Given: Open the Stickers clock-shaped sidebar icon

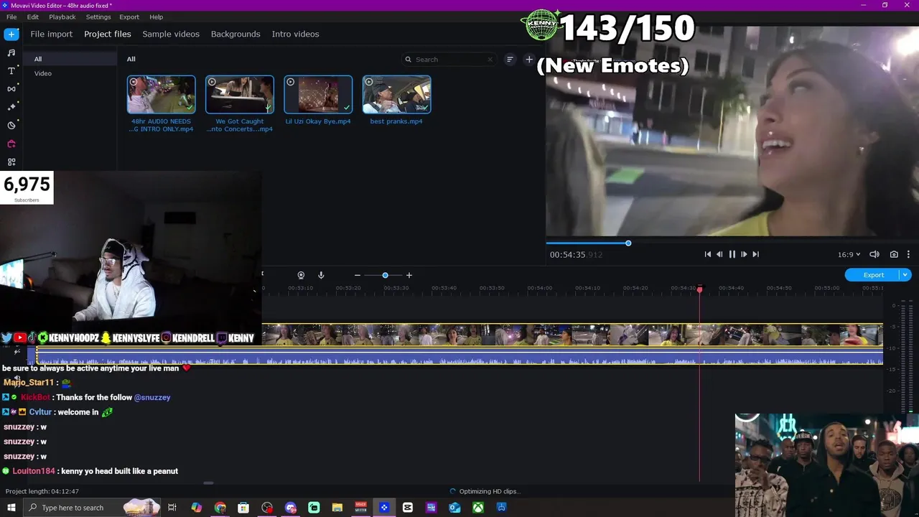Looking at the screenshot, I should pyautogui.click(x=11, y=125).
